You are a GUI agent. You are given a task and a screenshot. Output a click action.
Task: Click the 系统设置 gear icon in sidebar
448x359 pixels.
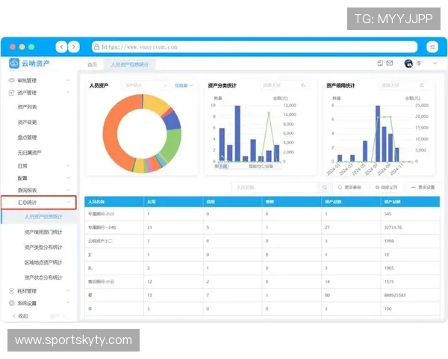click(11, 303)
